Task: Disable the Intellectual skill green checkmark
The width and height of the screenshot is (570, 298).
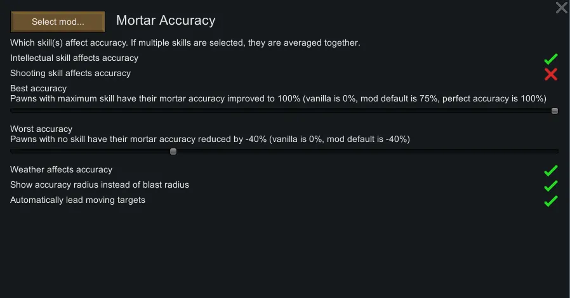Action: point(550,59)
